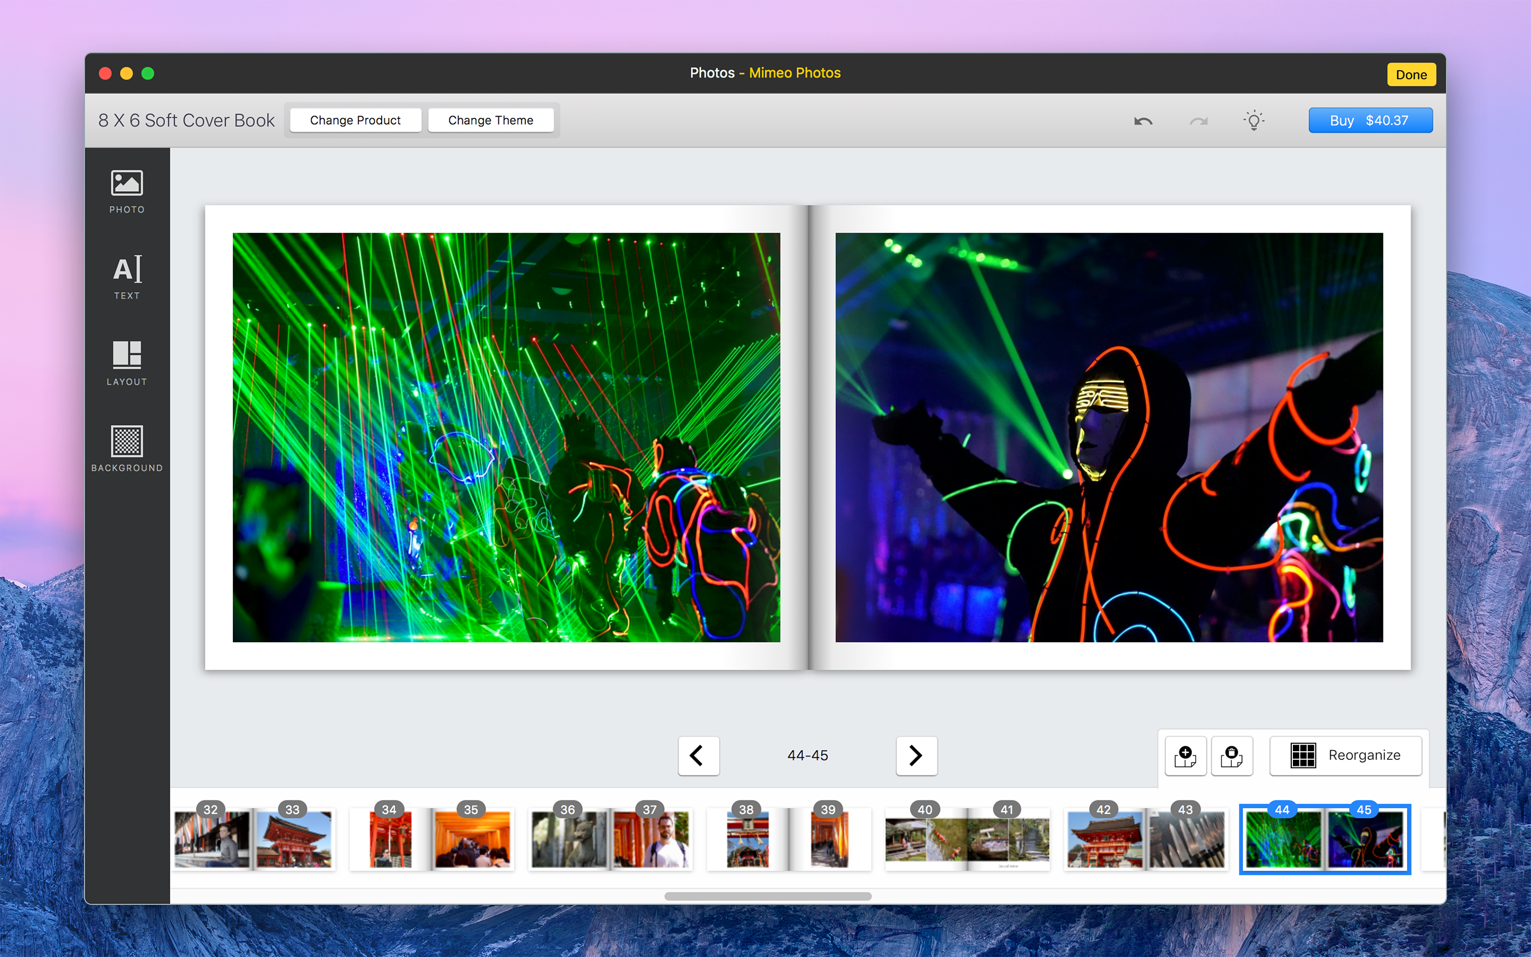Go to the previous page spread
The width and height of the screenshot is (1531, 957).
[x=698, y=756]
